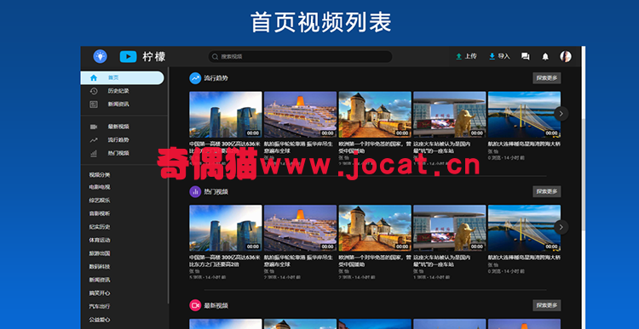The height and width of the screenshot is (329, 639).
Task: Click the purple 热门视频 section icon
Action: point(195,191)
